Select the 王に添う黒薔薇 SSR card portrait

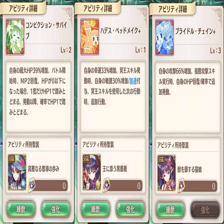click(92, 172)
